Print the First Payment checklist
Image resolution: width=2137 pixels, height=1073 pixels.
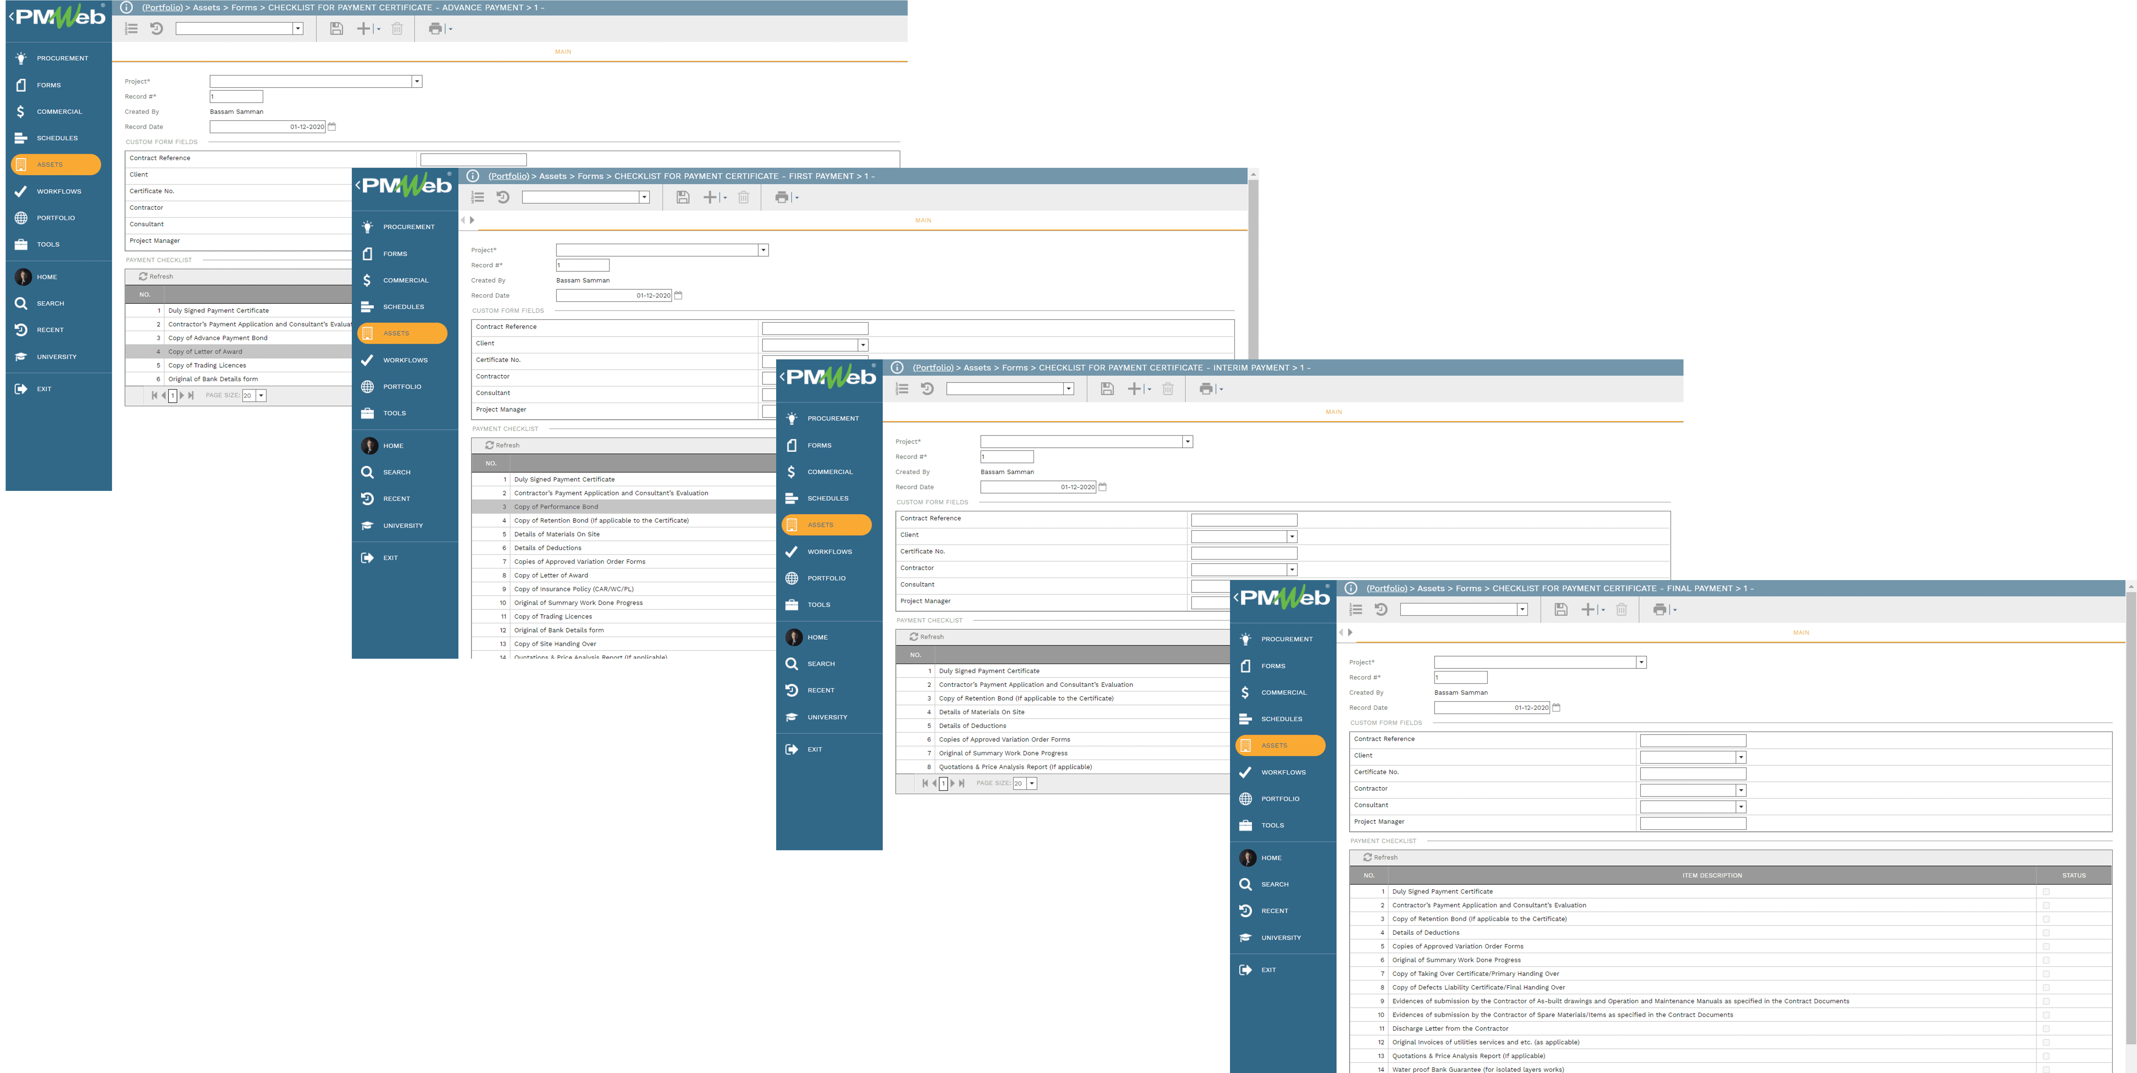point(782,198)
